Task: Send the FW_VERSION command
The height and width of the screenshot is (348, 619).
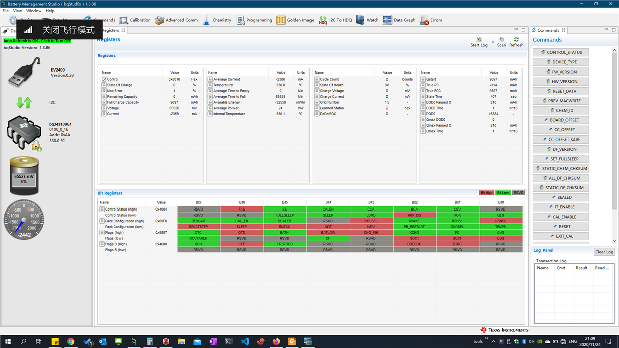Action: click(x=561, y=72)
